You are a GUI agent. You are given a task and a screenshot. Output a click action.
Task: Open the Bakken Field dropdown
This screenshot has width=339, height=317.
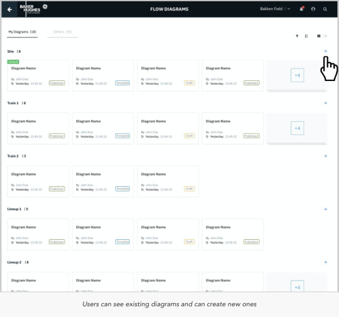(x=275, y=9)
